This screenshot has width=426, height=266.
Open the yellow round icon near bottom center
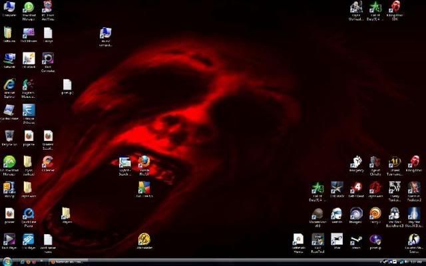coord(144,240)
